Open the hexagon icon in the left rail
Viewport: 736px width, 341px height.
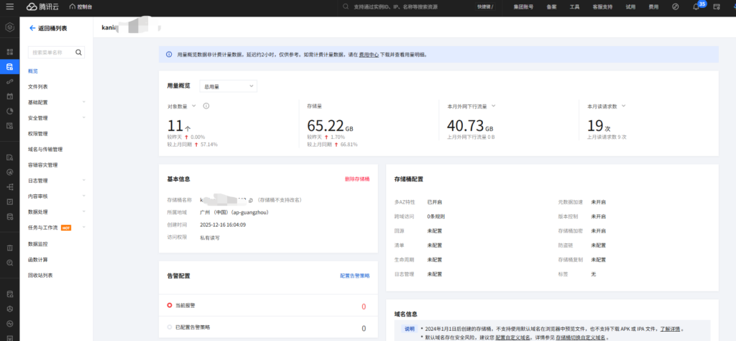click(9, 27)
